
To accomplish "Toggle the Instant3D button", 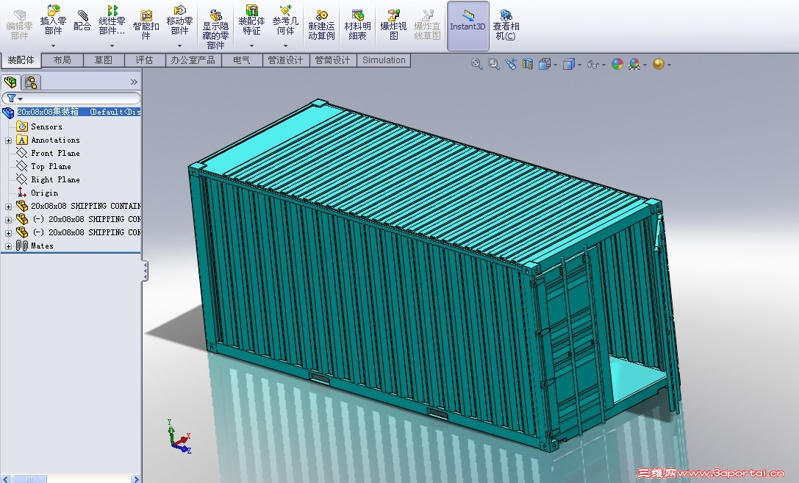I will tap(467, 26).
